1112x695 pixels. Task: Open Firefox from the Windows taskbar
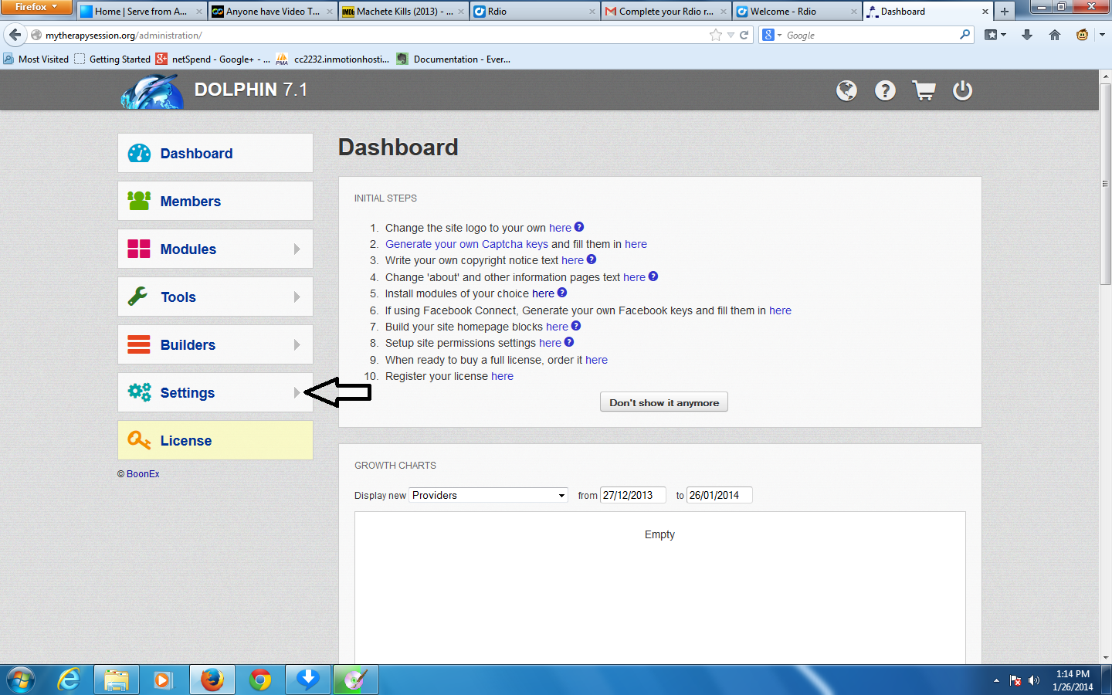click(212, 680)
